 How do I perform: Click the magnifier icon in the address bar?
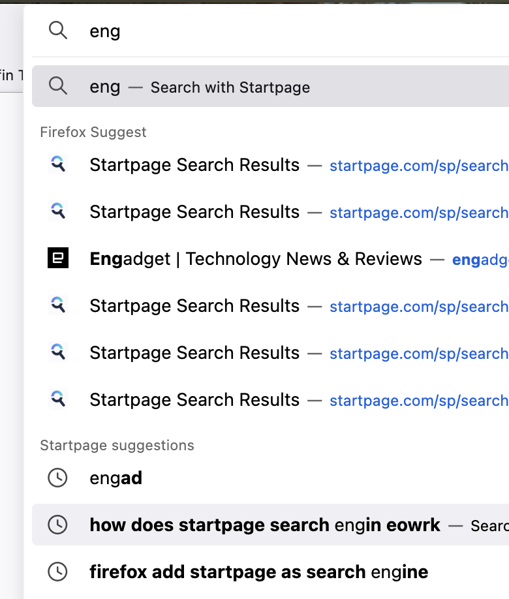(x=57, y=30)
